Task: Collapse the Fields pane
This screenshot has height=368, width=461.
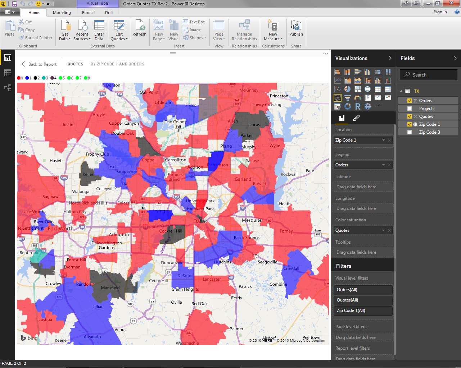Action: (455, 58)
